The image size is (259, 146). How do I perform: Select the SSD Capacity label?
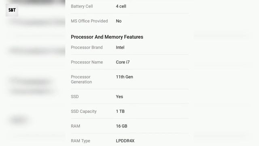[x=84, y=111]
